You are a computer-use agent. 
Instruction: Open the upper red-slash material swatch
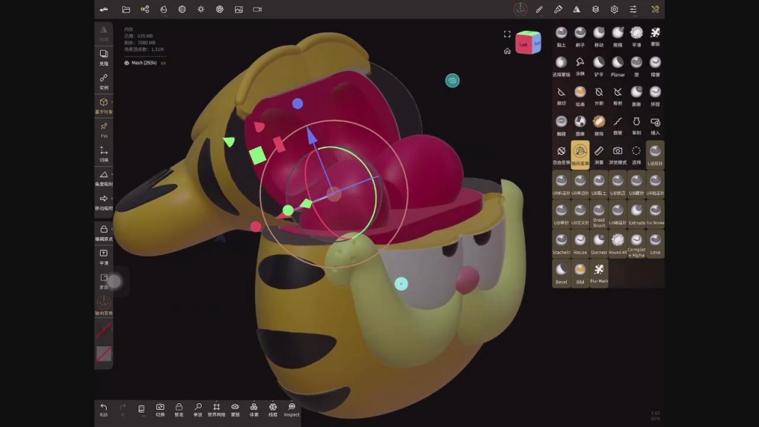[104, 330]
